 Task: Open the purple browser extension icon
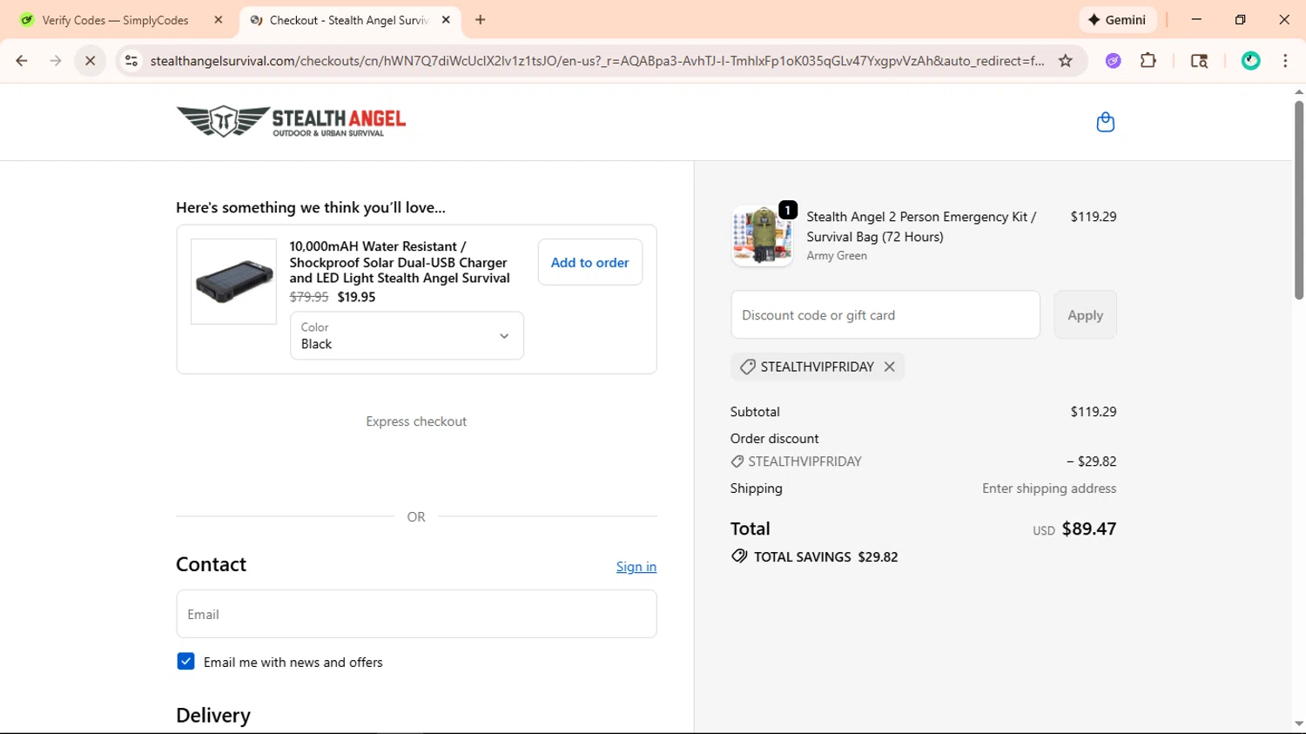tap(1113, 61)
